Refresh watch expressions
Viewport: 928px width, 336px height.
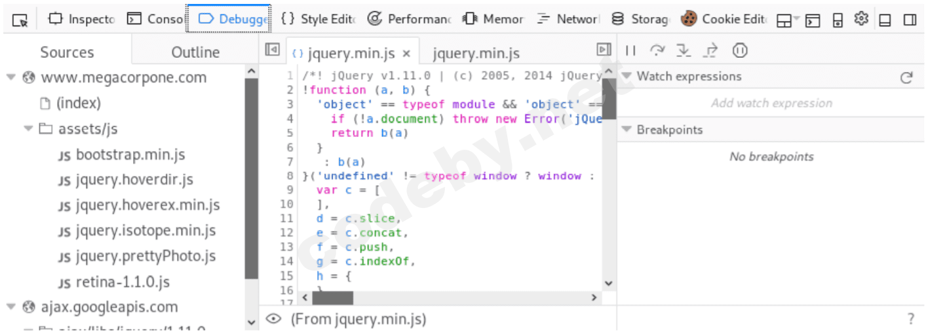point(906,78)
